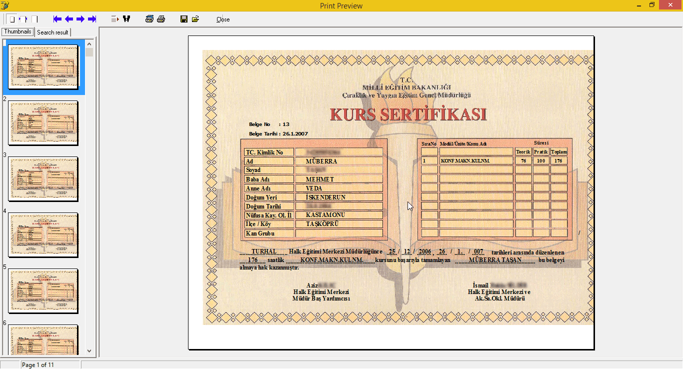The width and height of the screenshot is (683, 369).
Task: Open search with binoculars icon
Action: [x=126, y=19]
